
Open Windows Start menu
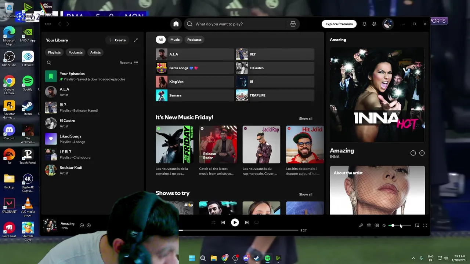192,258
